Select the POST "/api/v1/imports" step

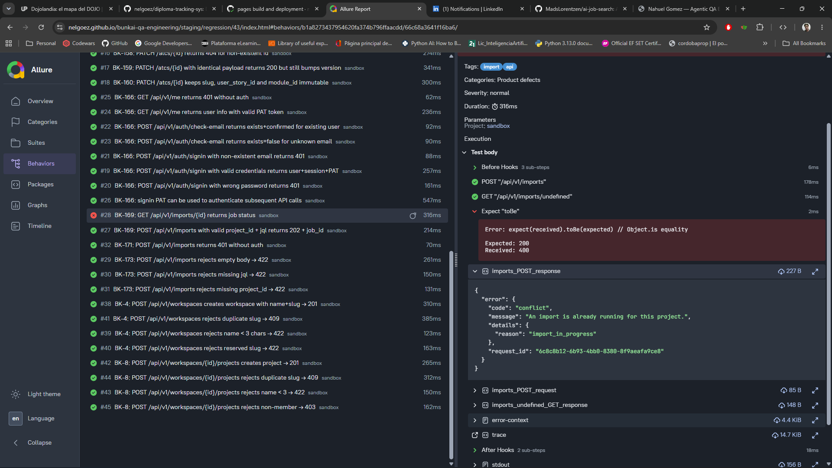pos(513,182)
